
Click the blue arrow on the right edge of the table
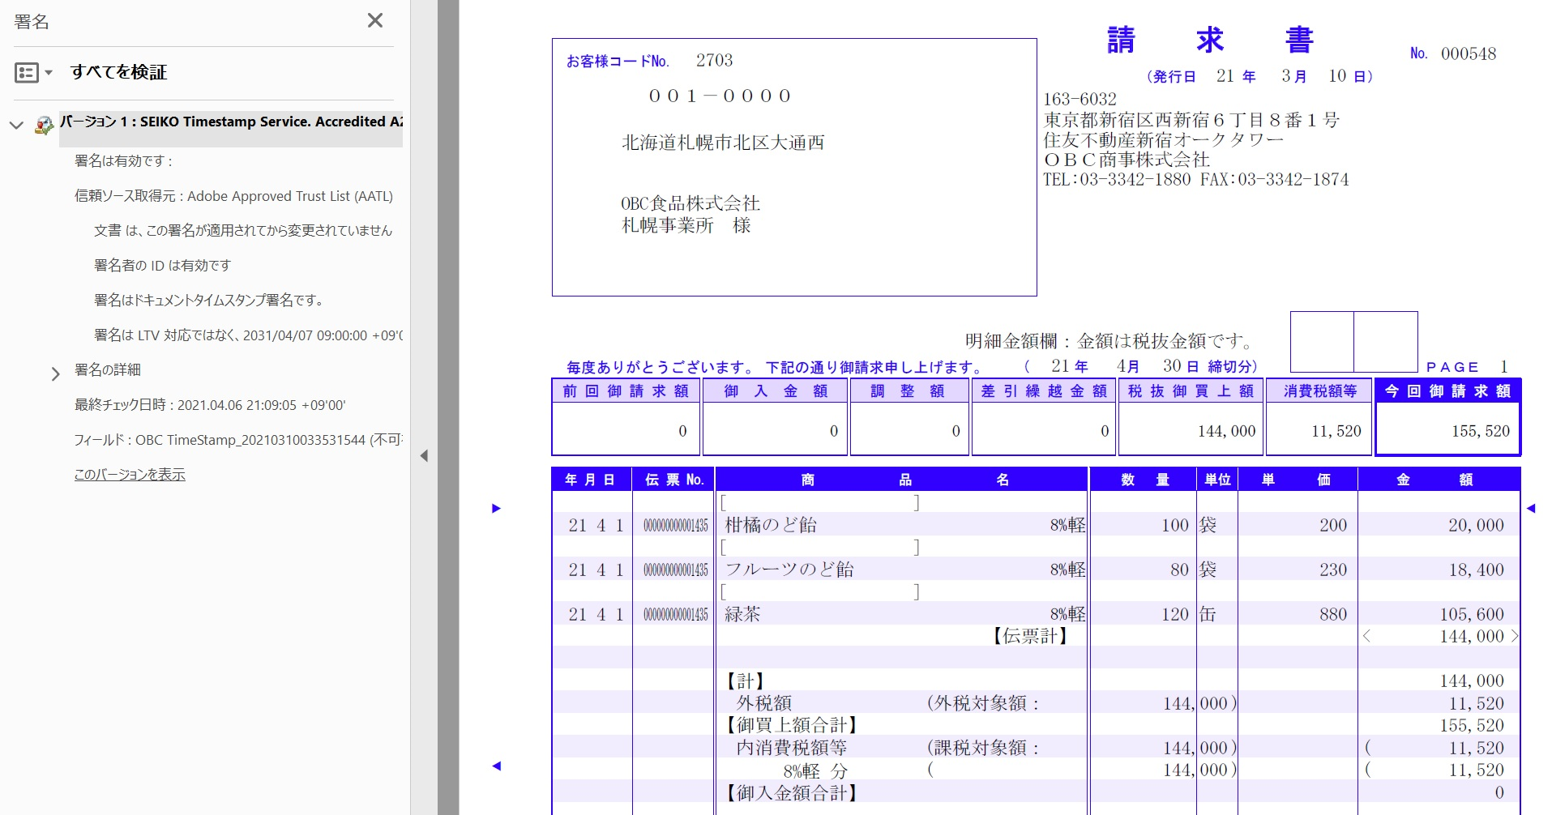click(x=1533, y=508)
